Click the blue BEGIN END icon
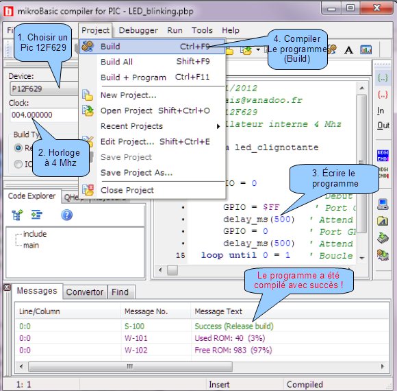Screen dimensions: 397x391 point(383,156)
